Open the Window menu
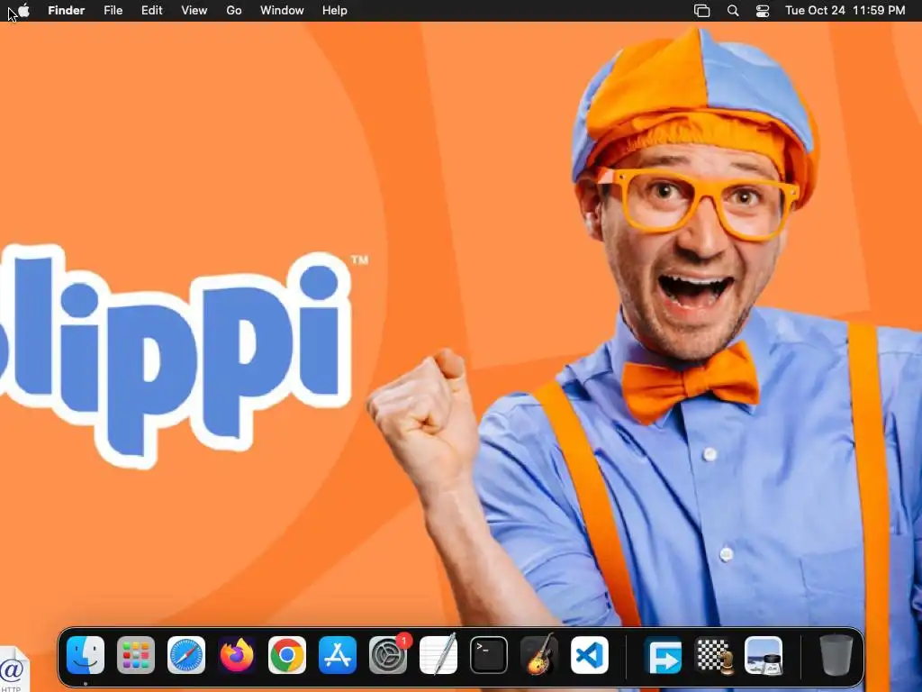The width and height of the screenshot is (922, 692). click(x=282, y=11)
